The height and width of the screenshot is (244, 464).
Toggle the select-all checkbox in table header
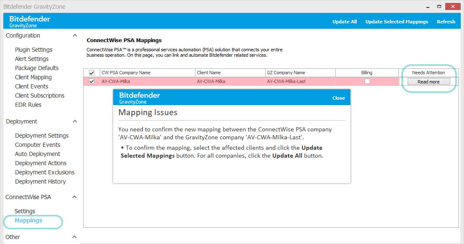pyautogui.click(x=91, y=72)
